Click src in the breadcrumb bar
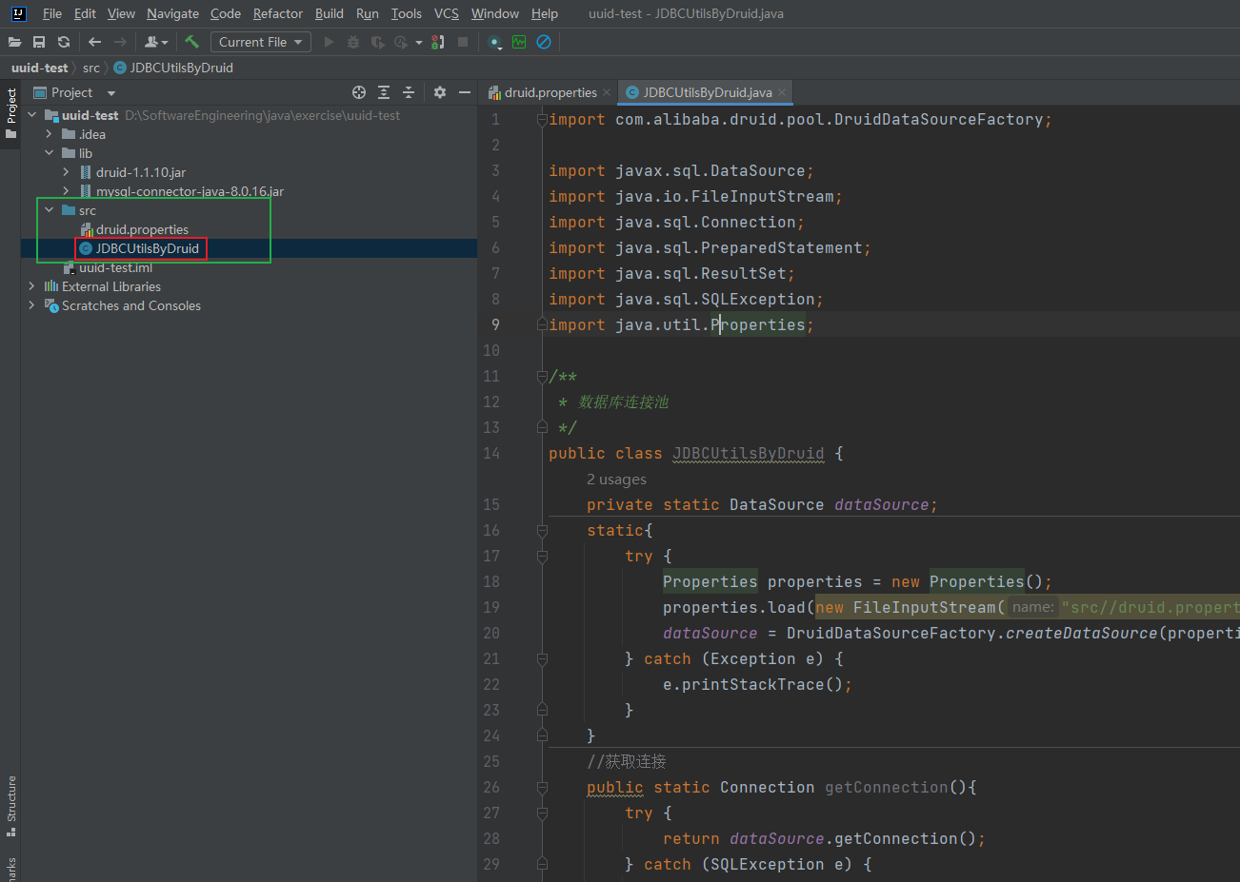The width and height of the screenshot is (1240, 882). pos(90,68)
